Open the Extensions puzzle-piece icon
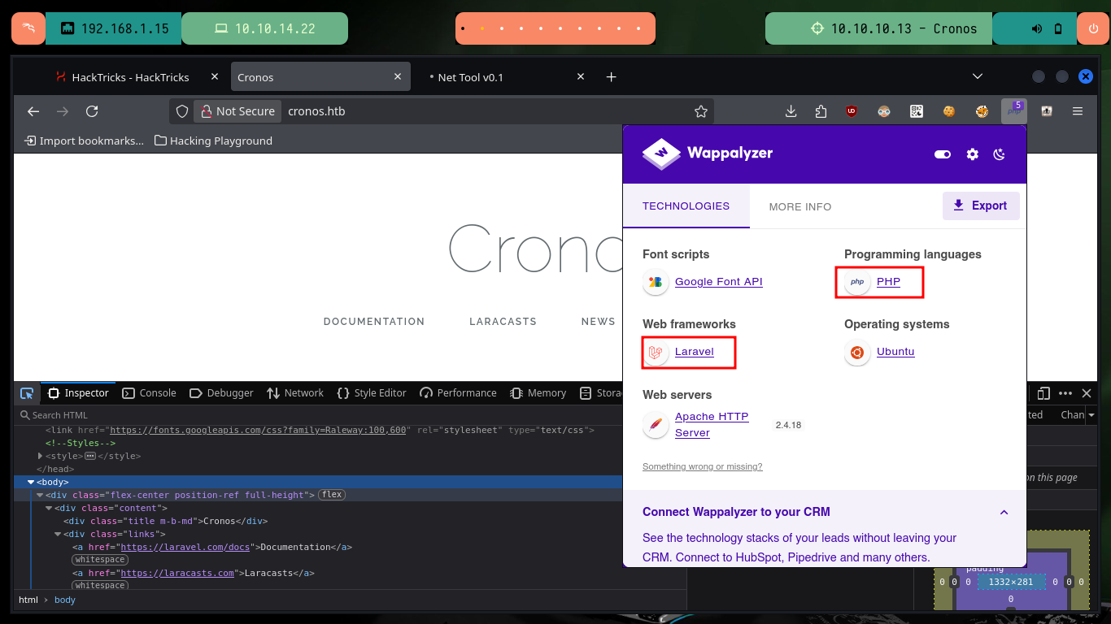Image resolution: width=1111 pixels, height=624 pixels. 821,111
